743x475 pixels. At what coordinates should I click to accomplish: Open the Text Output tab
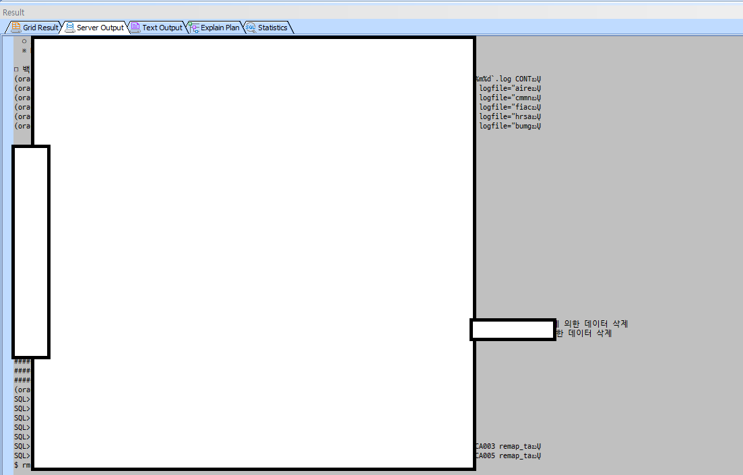click(162, 28)
